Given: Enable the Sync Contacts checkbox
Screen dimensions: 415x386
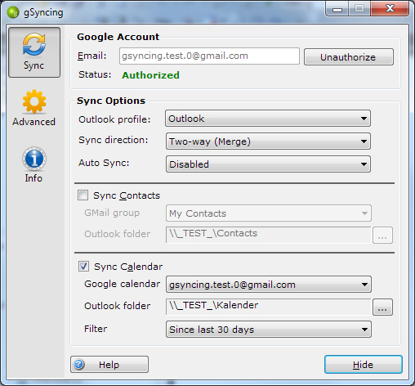Looking at the screenshot, I should tap(83, 195).
